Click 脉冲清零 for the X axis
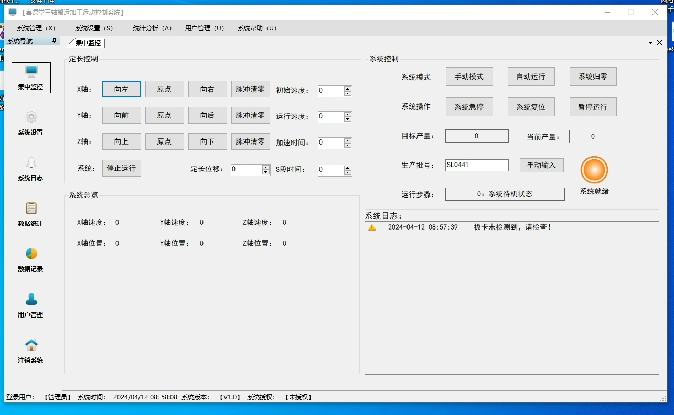Screen dimensions: 674x415 coord(250,89)
